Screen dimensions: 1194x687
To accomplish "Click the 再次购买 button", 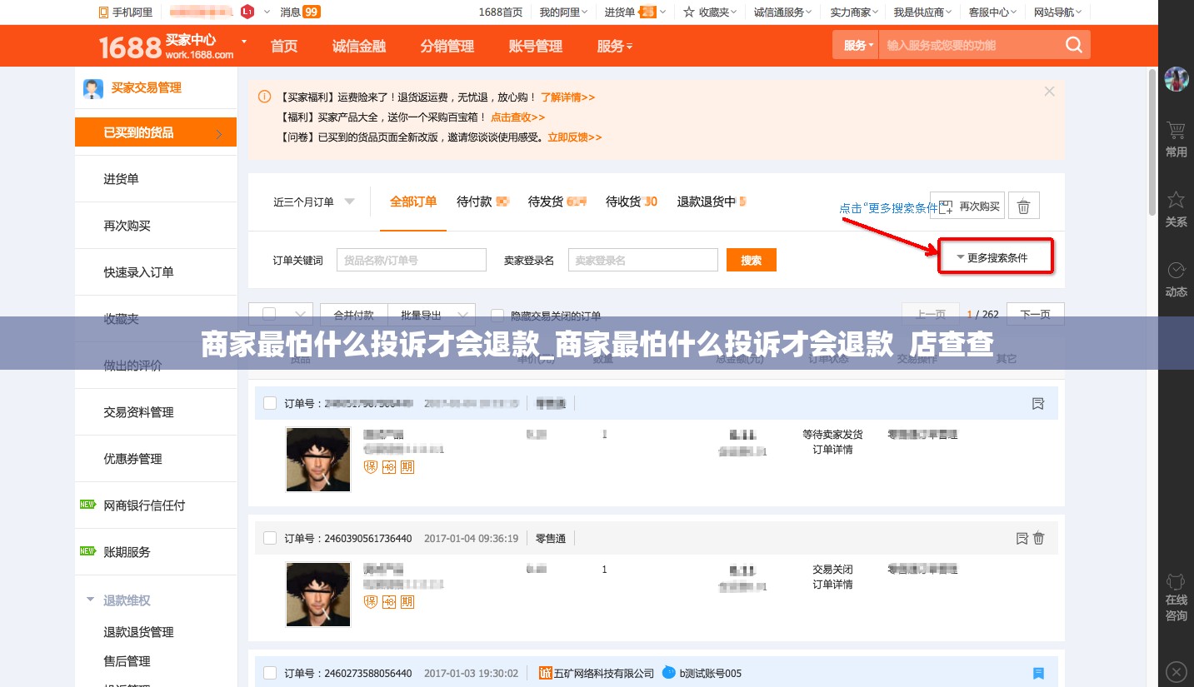I will [x=967, y=206].
